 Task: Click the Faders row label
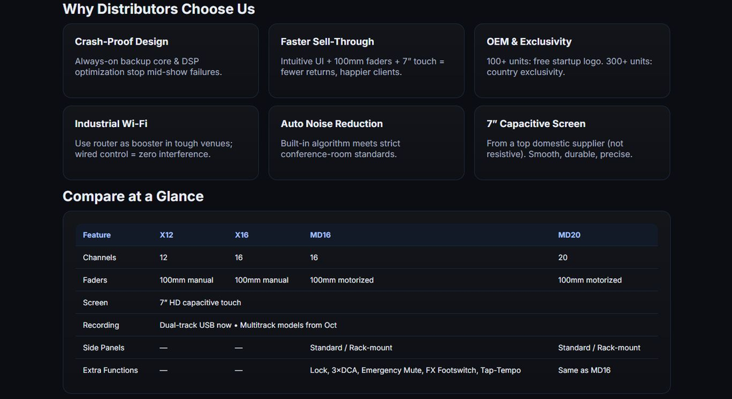(x=95, y=280)
